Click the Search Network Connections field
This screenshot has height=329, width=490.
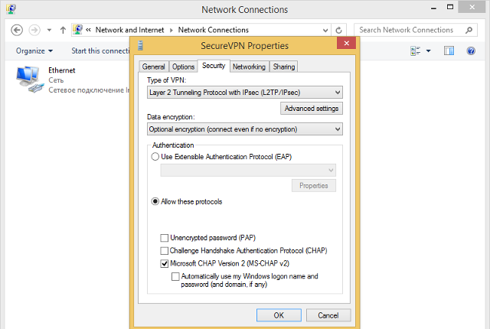[415, 30]
